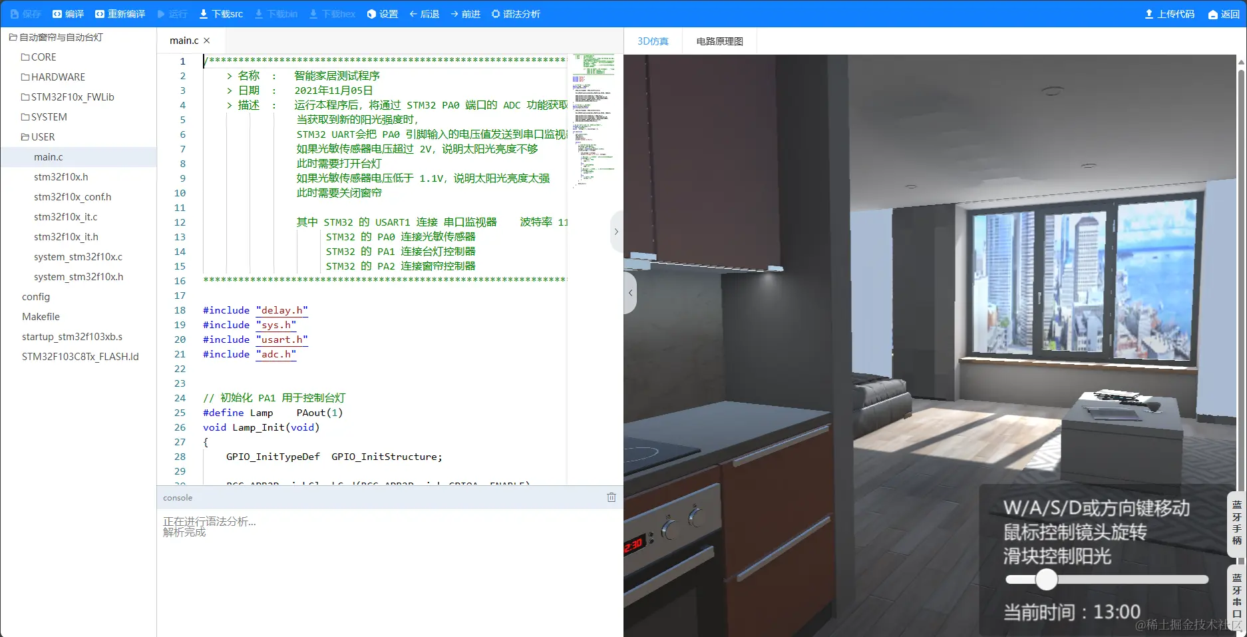Close the main.c editor tab
The width and height of the screenshot is (1247, 637).
[x=207, y=41]
